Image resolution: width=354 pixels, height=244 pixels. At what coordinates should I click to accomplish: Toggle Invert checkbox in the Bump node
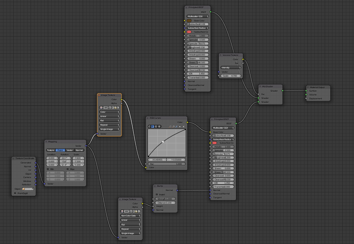157,195
